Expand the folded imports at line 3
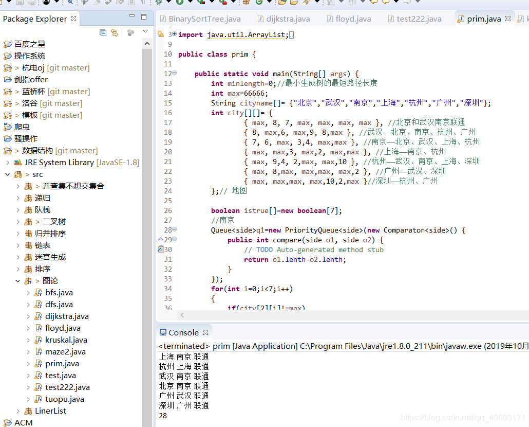This screenshot has height=427, width=529. point(175,34)
